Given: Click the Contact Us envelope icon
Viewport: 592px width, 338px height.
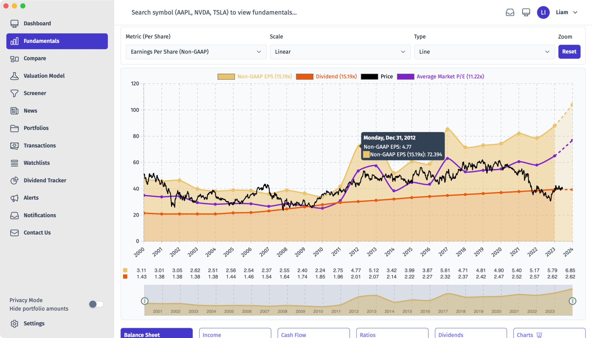Looking at the screenshot, I should coord(14,233).
